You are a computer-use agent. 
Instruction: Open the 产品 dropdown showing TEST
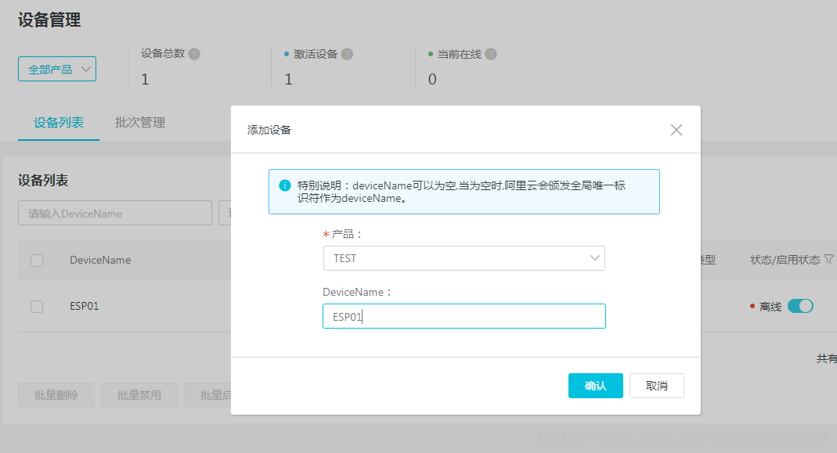pos(464,257)
